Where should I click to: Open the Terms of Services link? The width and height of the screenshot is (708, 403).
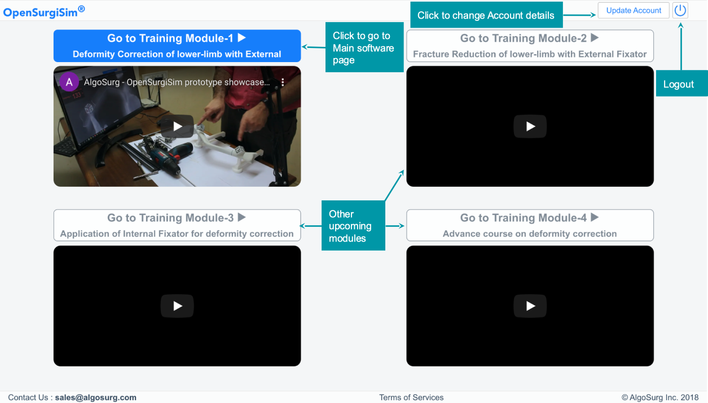411,397
